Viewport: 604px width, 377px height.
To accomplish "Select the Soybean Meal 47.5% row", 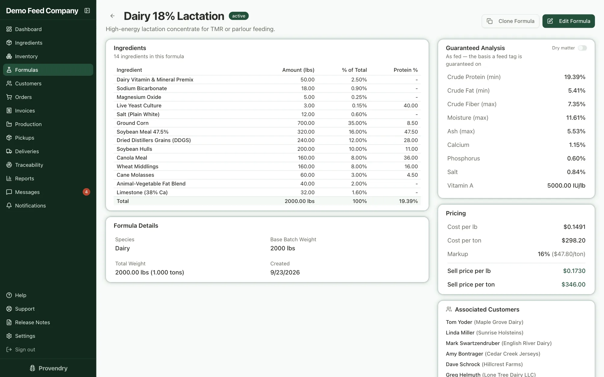I will (267, 132).
